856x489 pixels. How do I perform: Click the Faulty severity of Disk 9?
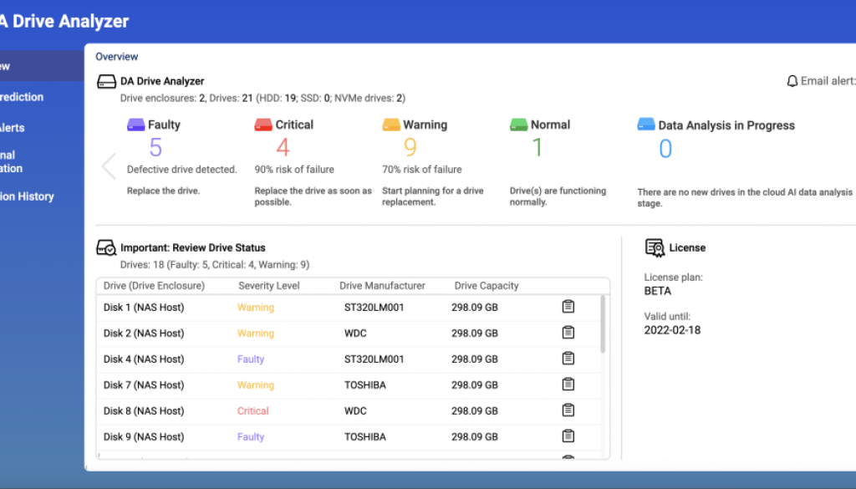(251, 437)
